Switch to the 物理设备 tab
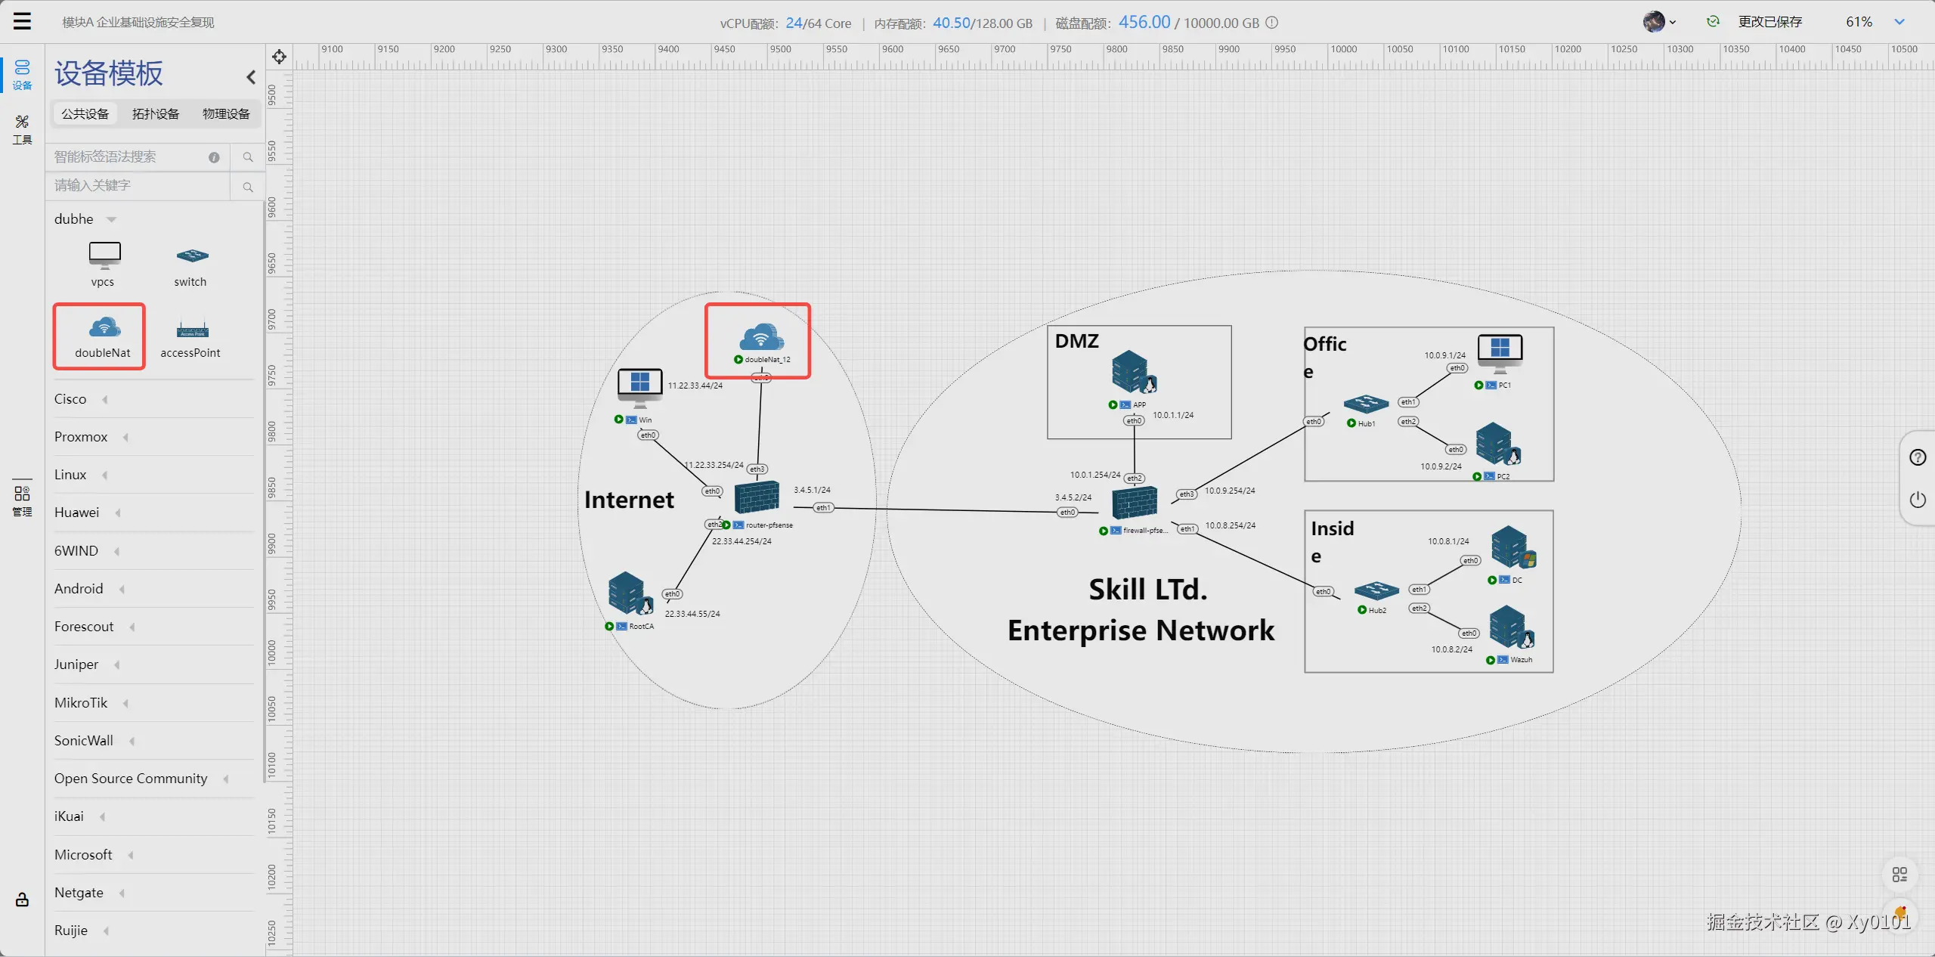1935x957 pixels. click(225, 113)
